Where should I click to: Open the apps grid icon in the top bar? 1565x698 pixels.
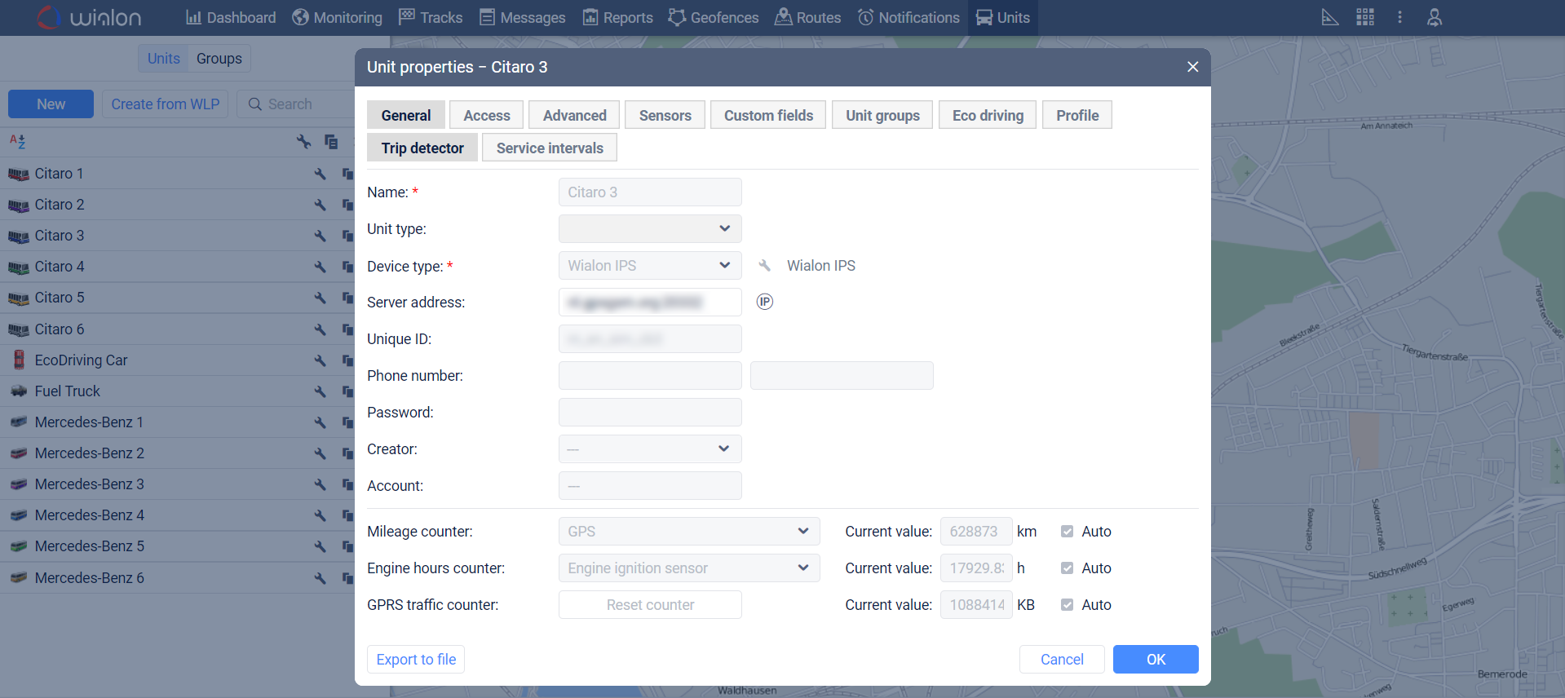(x=1365, y=17)
